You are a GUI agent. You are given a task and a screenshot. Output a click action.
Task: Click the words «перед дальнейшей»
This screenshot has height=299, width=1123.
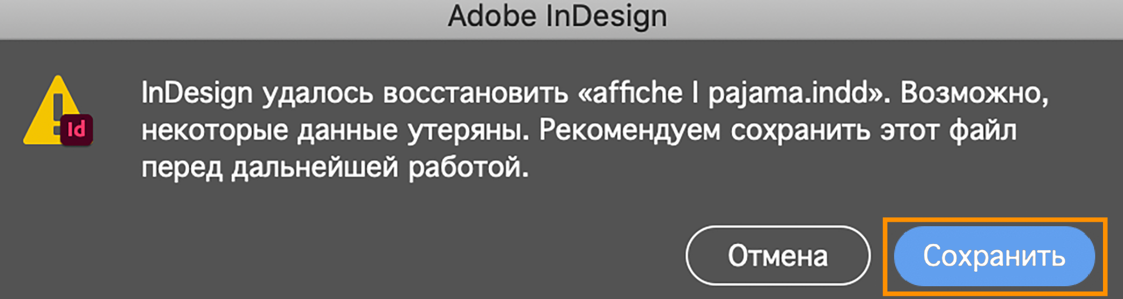point(269,167)
